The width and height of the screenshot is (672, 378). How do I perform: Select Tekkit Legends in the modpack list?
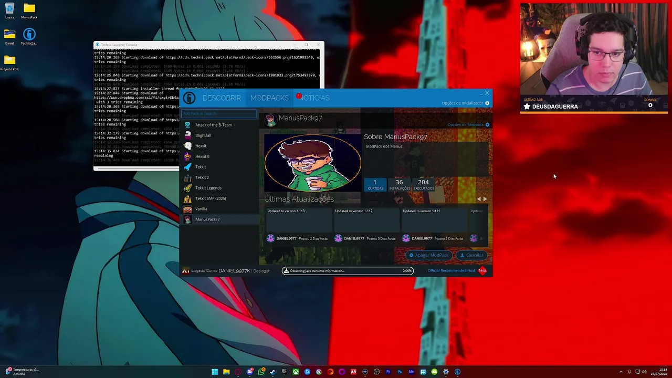tap(219, 188)
